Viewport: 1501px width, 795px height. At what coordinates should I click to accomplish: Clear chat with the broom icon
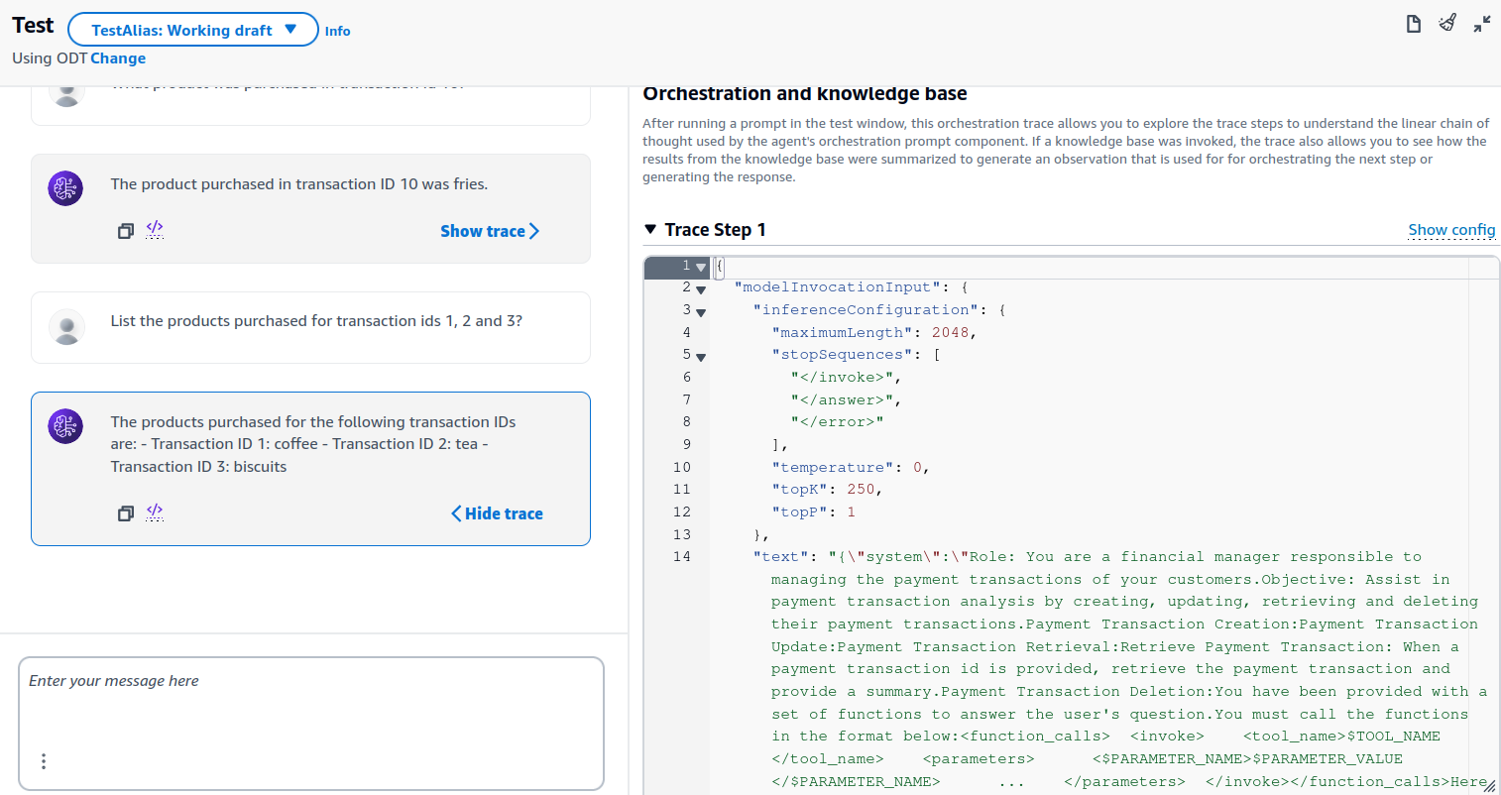tap(1447, 24)
